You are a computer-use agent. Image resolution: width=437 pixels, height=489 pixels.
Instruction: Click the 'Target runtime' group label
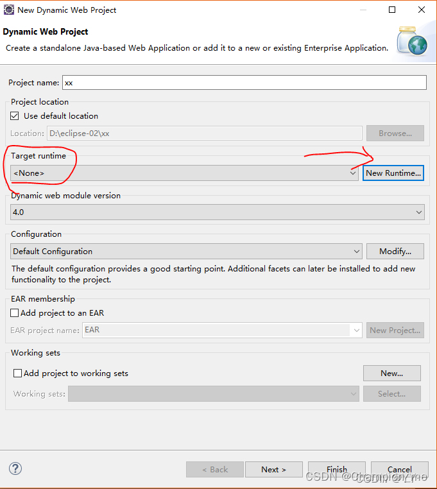(x=39, y=156)
